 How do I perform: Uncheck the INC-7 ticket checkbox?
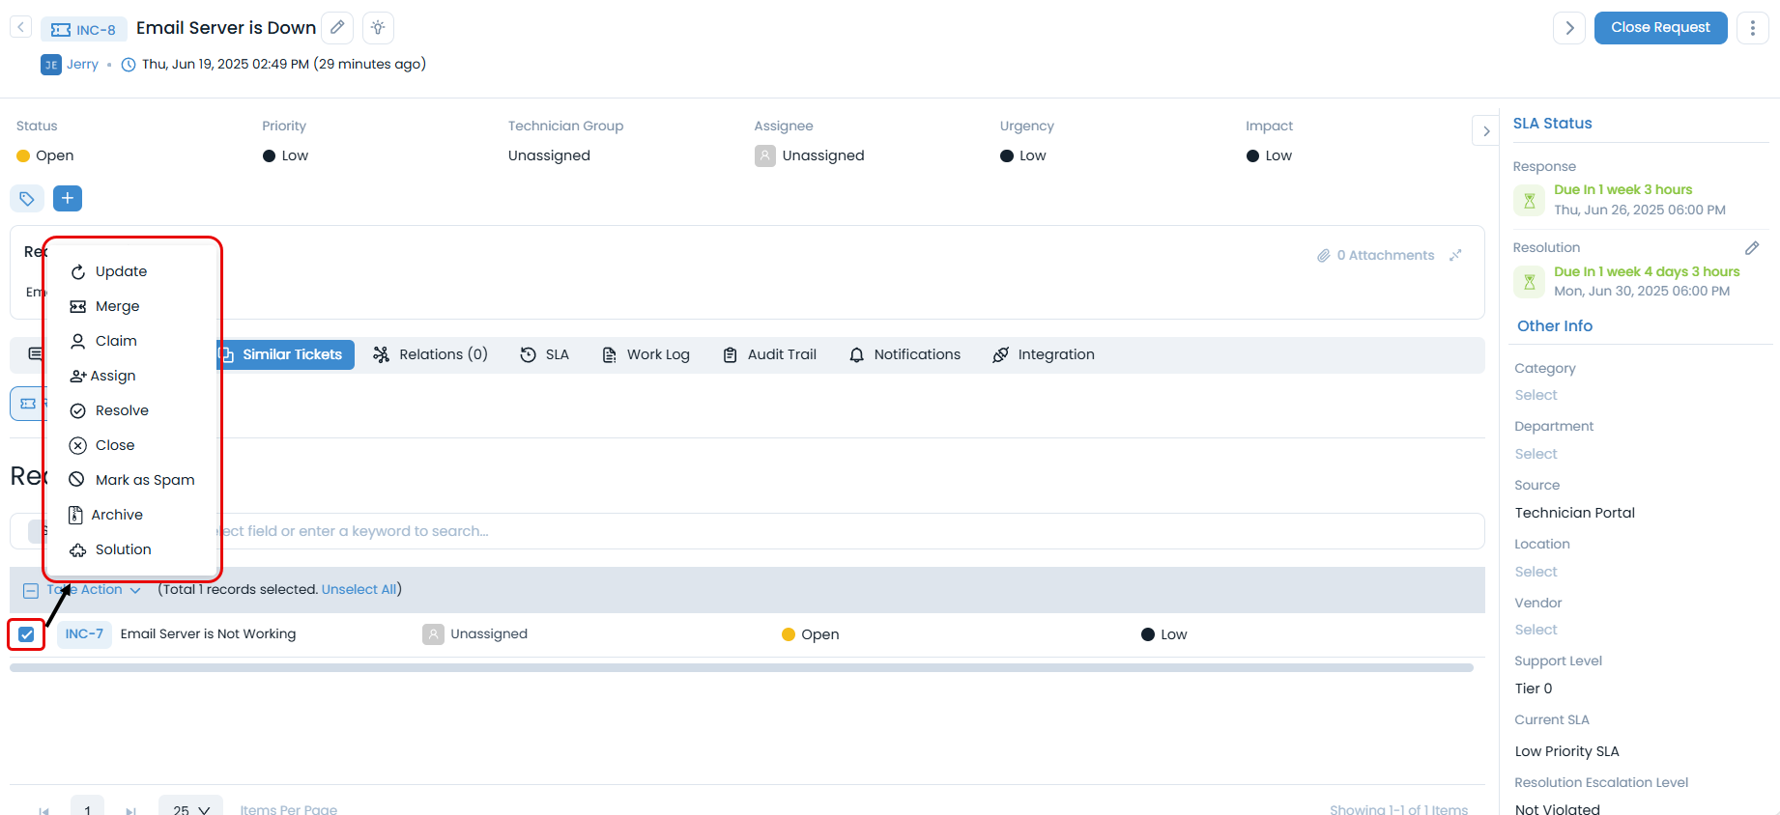(x=27, y=634)
